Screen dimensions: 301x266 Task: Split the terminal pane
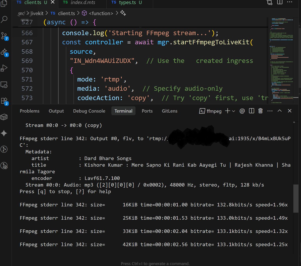coord(252,111)
